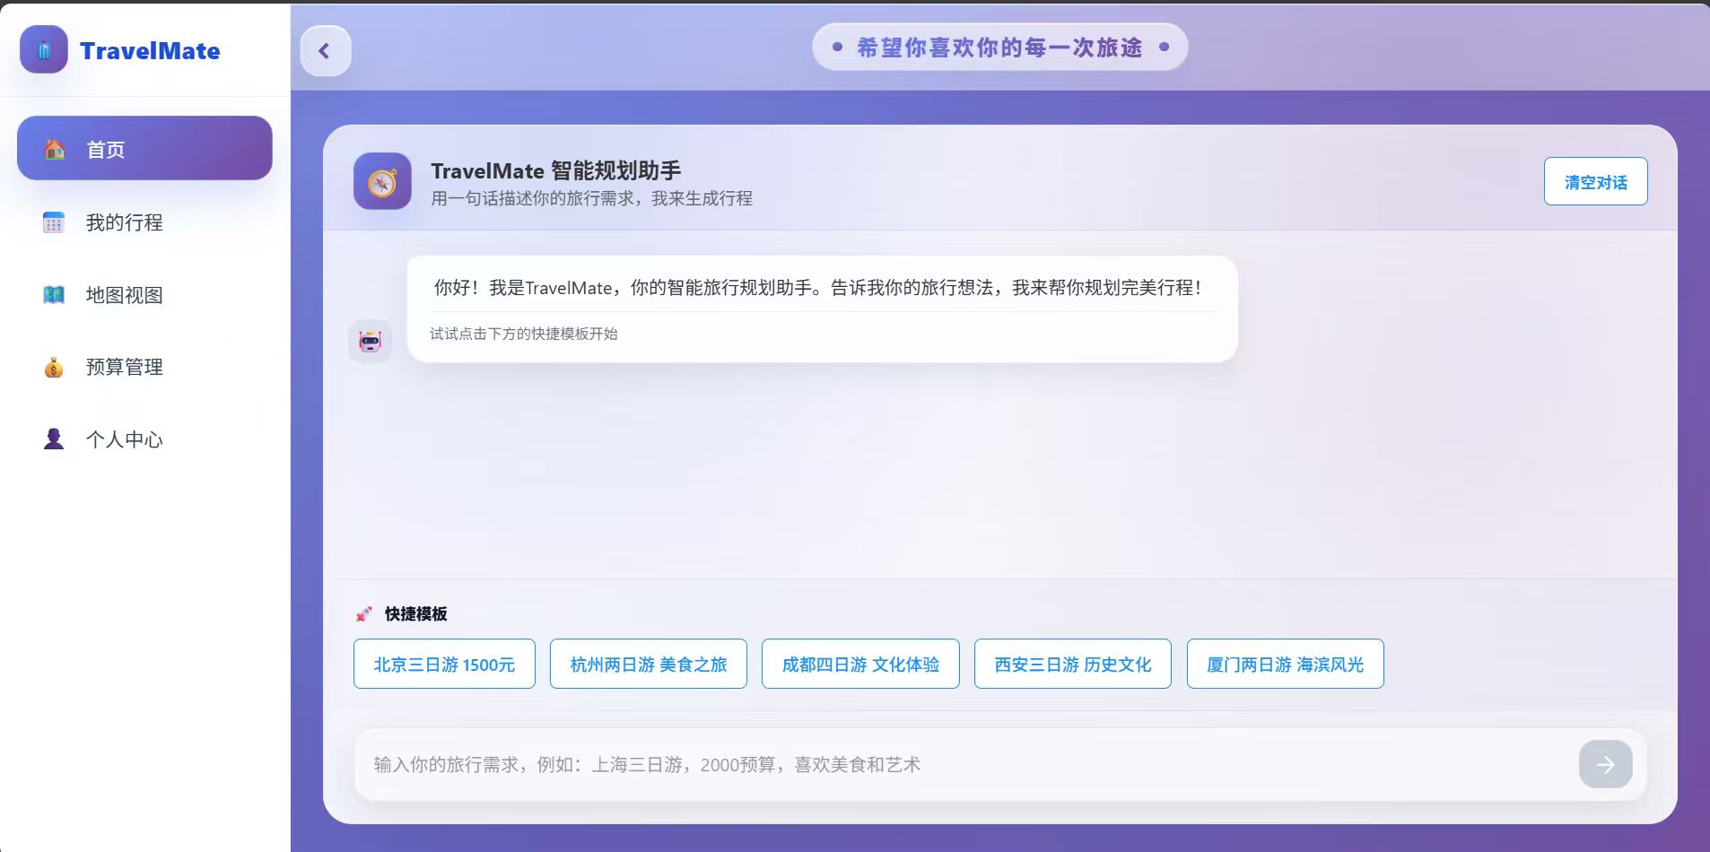Image resolution: width=1710 pixels, height=852 pixels.
Task: Click the map icon beside 地图视图
Action: coord(54,294)
